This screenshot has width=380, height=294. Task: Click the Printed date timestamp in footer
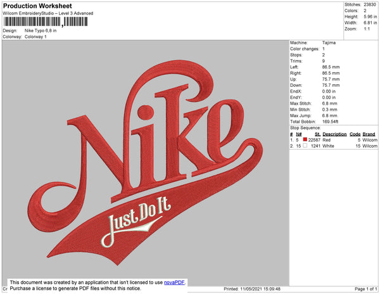pos(252,289)
